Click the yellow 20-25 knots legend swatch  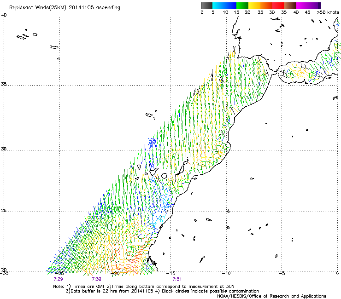click(254, 6)
